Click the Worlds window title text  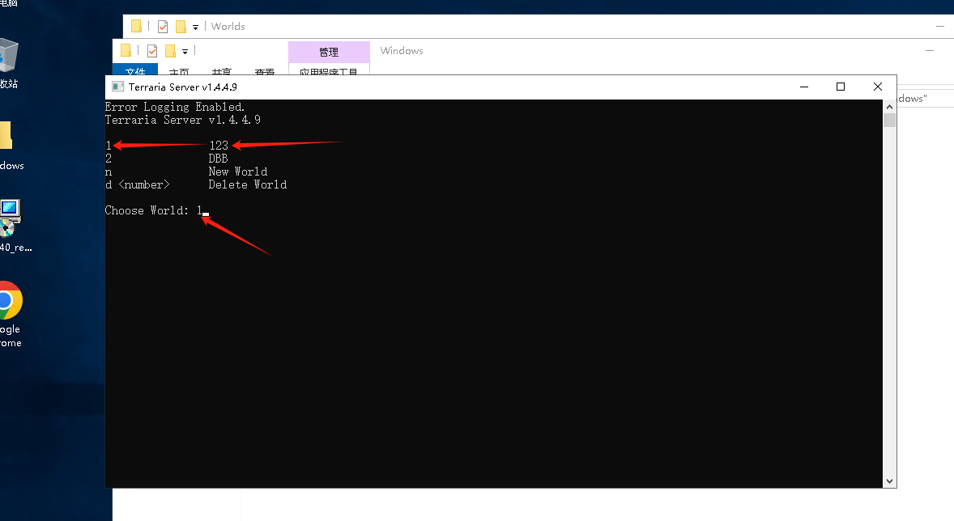(x=228, y=26)
